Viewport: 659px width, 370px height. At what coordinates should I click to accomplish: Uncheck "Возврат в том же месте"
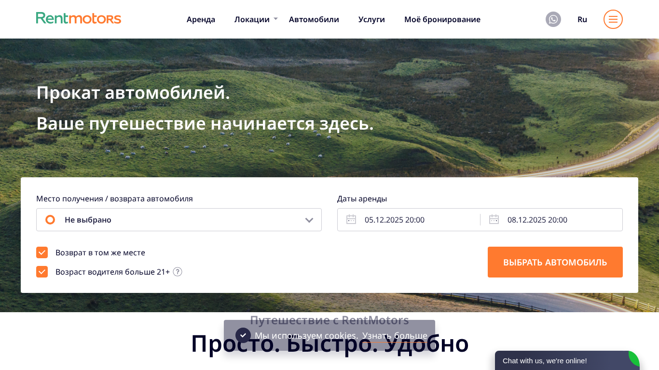tap(42, 252)
